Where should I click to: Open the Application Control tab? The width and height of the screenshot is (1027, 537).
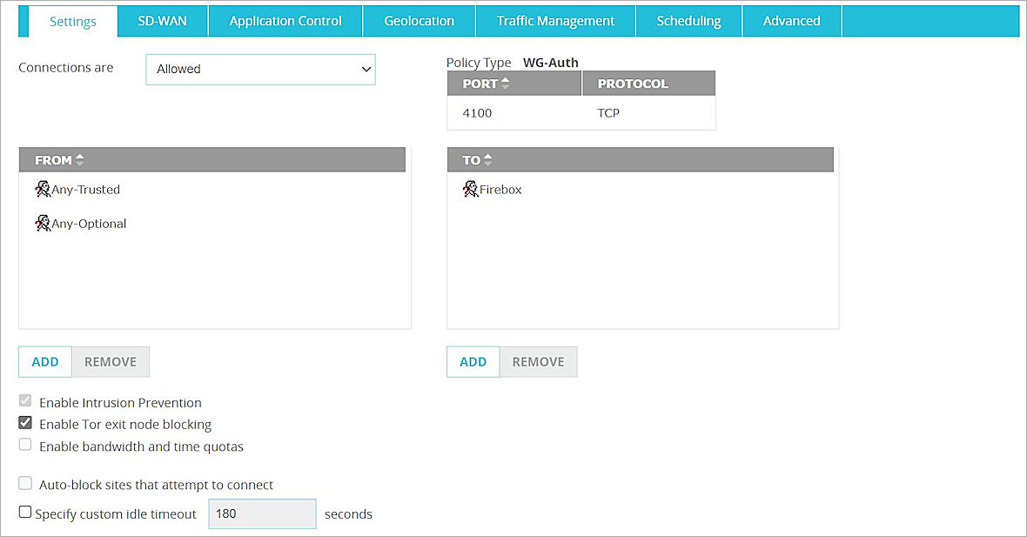285,20
